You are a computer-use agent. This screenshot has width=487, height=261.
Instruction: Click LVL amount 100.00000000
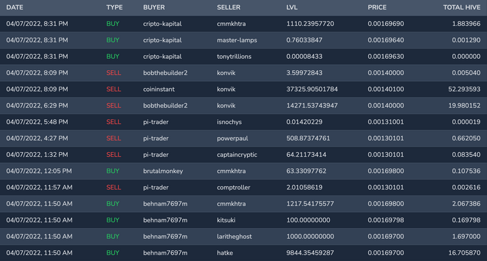308,220
